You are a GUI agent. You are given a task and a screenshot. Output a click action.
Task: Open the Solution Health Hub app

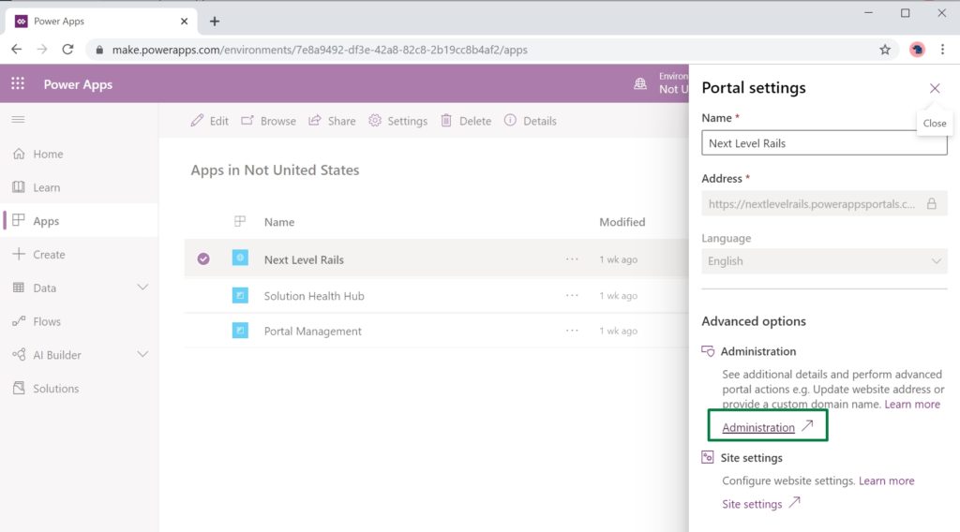point(314,295)
